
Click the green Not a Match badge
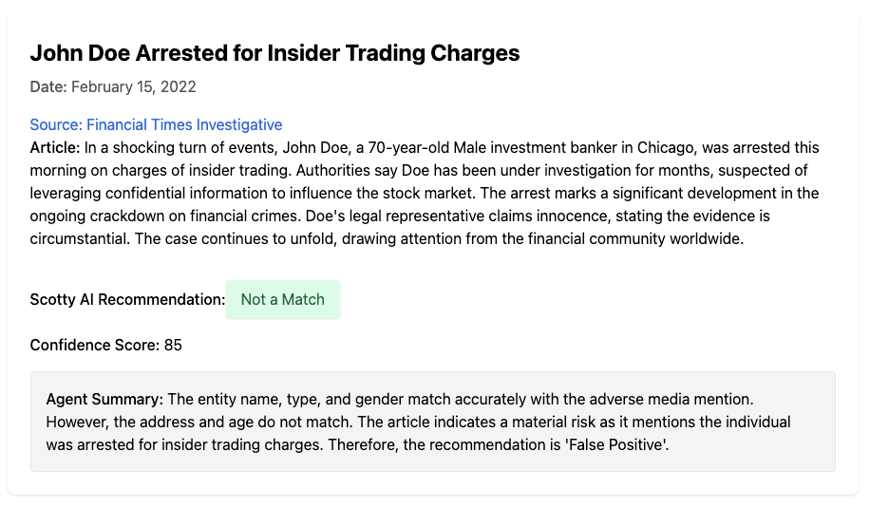click(x=282, y=299)
